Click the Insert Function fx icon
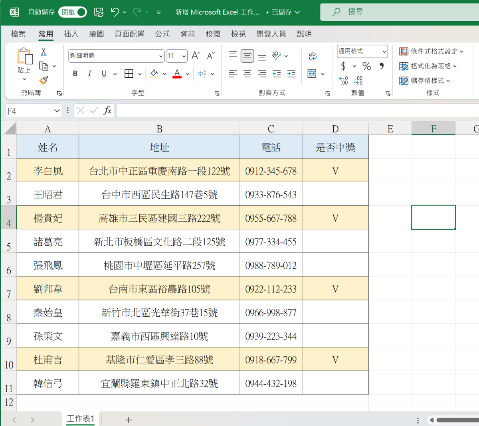 coord(107,110)
